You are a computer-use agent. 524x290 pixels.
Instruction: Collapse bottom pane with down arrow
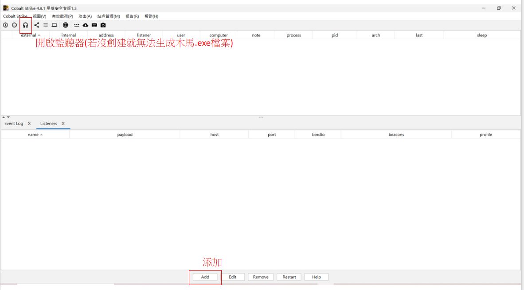click(8, 117)
